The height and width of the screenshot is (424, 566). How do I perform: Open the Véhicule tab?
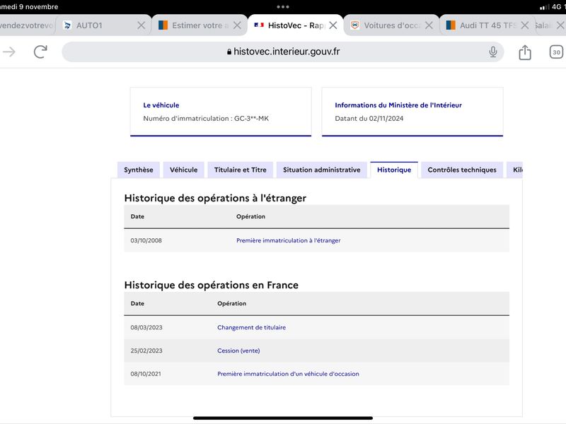pyautogui.click(x=184, y=170)
